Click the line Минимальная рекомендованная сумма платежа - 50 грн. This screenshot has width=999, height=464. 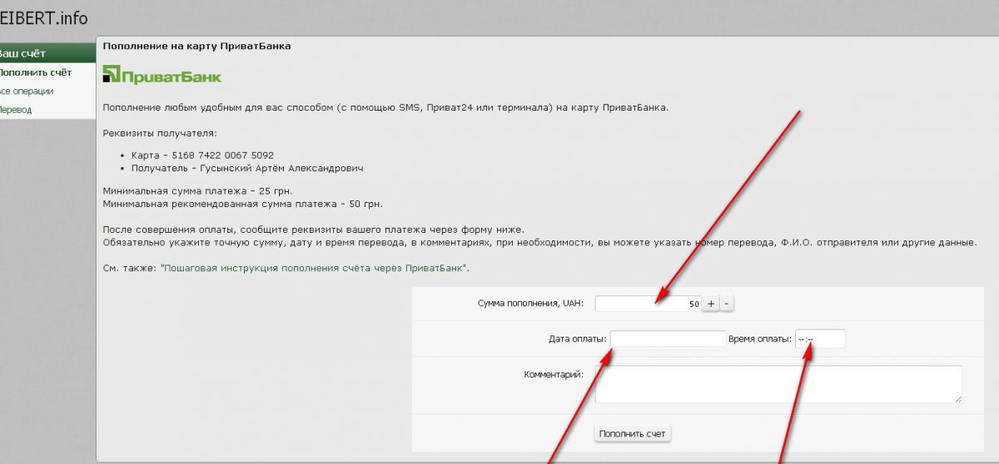tap(243, 204)
